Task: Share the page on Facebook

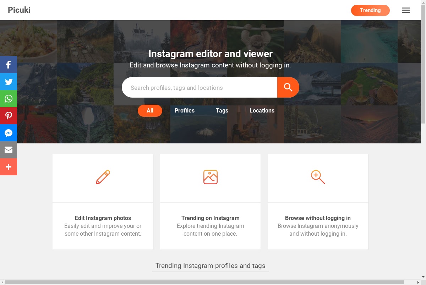Action: click(9, 65)
